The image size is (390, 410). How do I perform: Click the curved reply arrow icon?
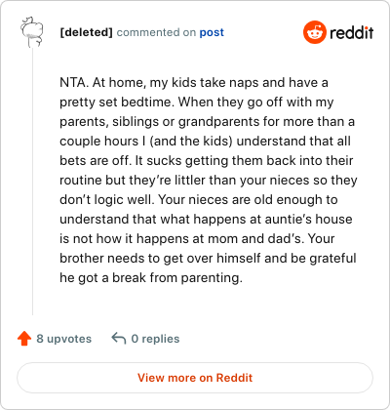click(119, 339)
